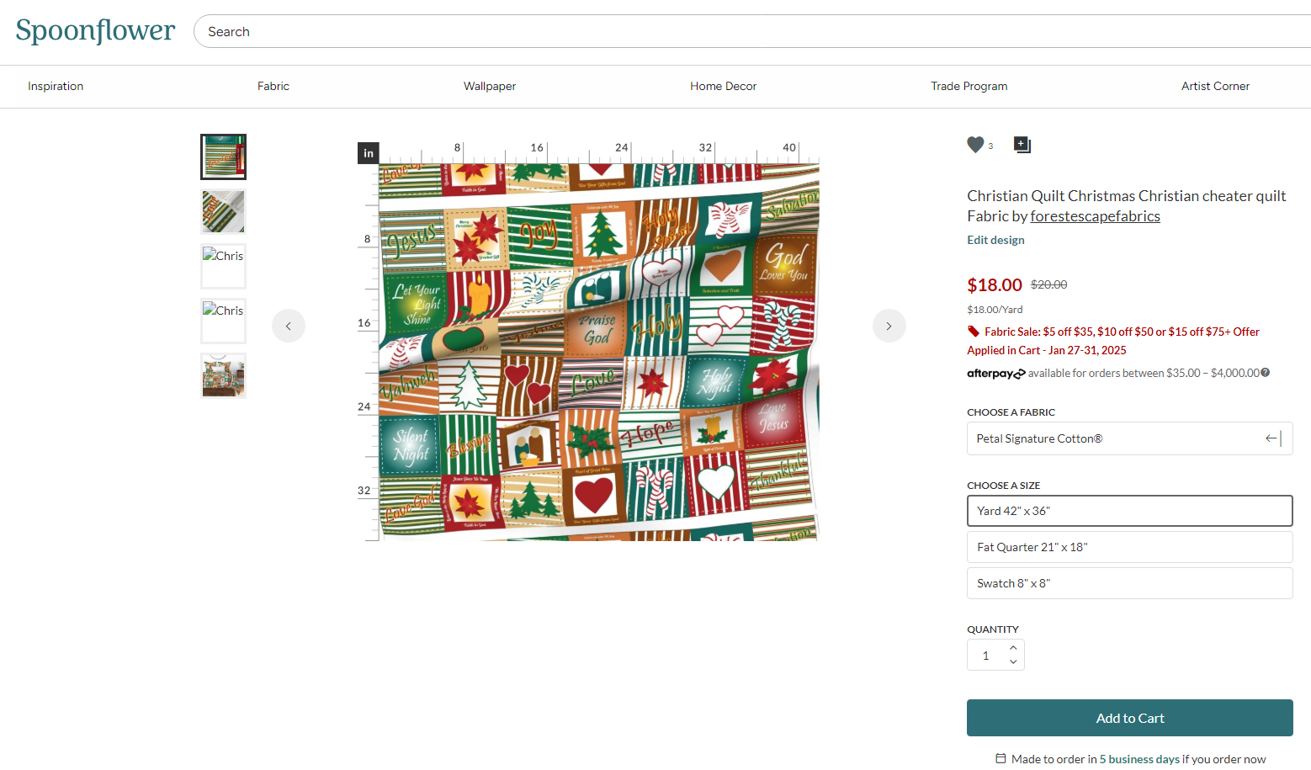
Task: Select the Yard 42" x 36" size
Action: point(1129,510)
